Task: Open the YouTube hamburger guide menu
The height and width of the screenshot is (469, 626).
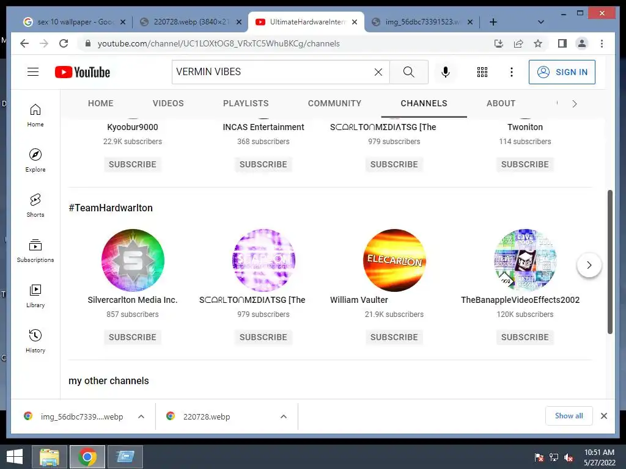Action: (33, 72)
